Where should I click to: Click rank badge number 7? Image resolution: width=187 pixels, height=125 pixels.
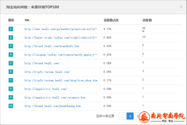point(11,80)
